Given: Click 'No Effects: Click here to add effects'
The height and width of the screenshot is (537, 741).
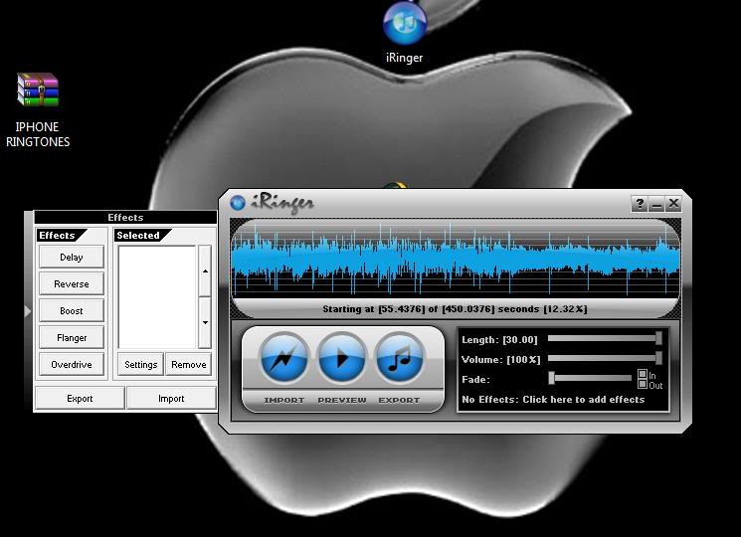Looking at the screenshot, I should tap(553, 400).
